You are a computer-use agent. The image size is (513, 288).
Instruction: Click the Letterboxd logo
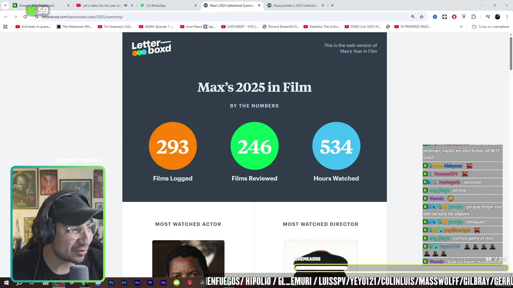pos(151,48)
